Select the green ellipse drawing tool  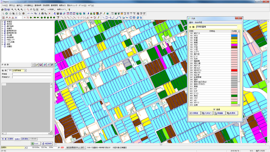(x=38, y=18)
